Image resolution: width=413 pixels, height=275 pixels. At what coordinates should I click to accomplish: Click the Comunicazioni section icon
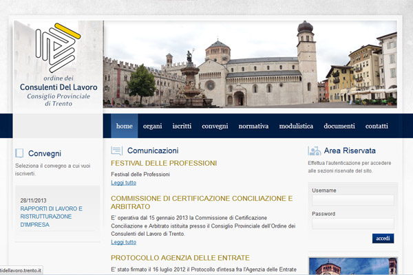pyautogui.click(x=117, y=151)
